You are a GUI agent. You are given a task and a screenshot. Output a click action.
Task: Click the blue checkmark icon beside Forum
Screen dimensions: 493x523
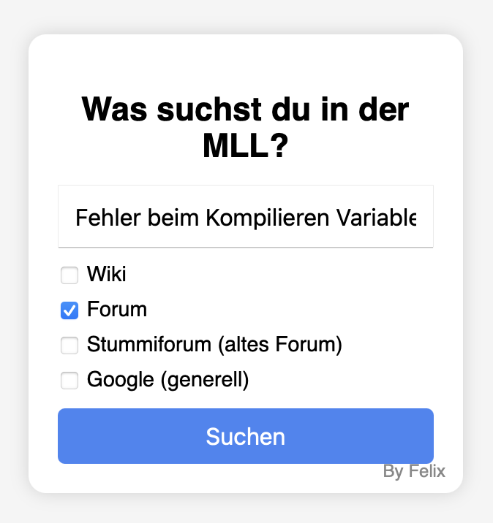(x=69, y=310)
